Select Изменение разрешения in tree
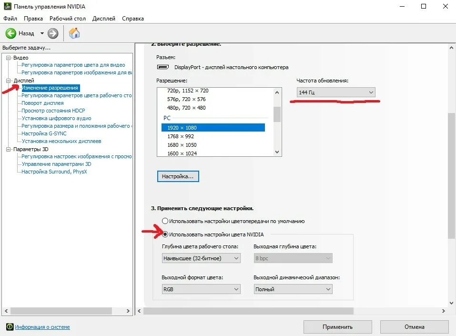This screenshot has height=336, width=456. click(x=50, y=88)
